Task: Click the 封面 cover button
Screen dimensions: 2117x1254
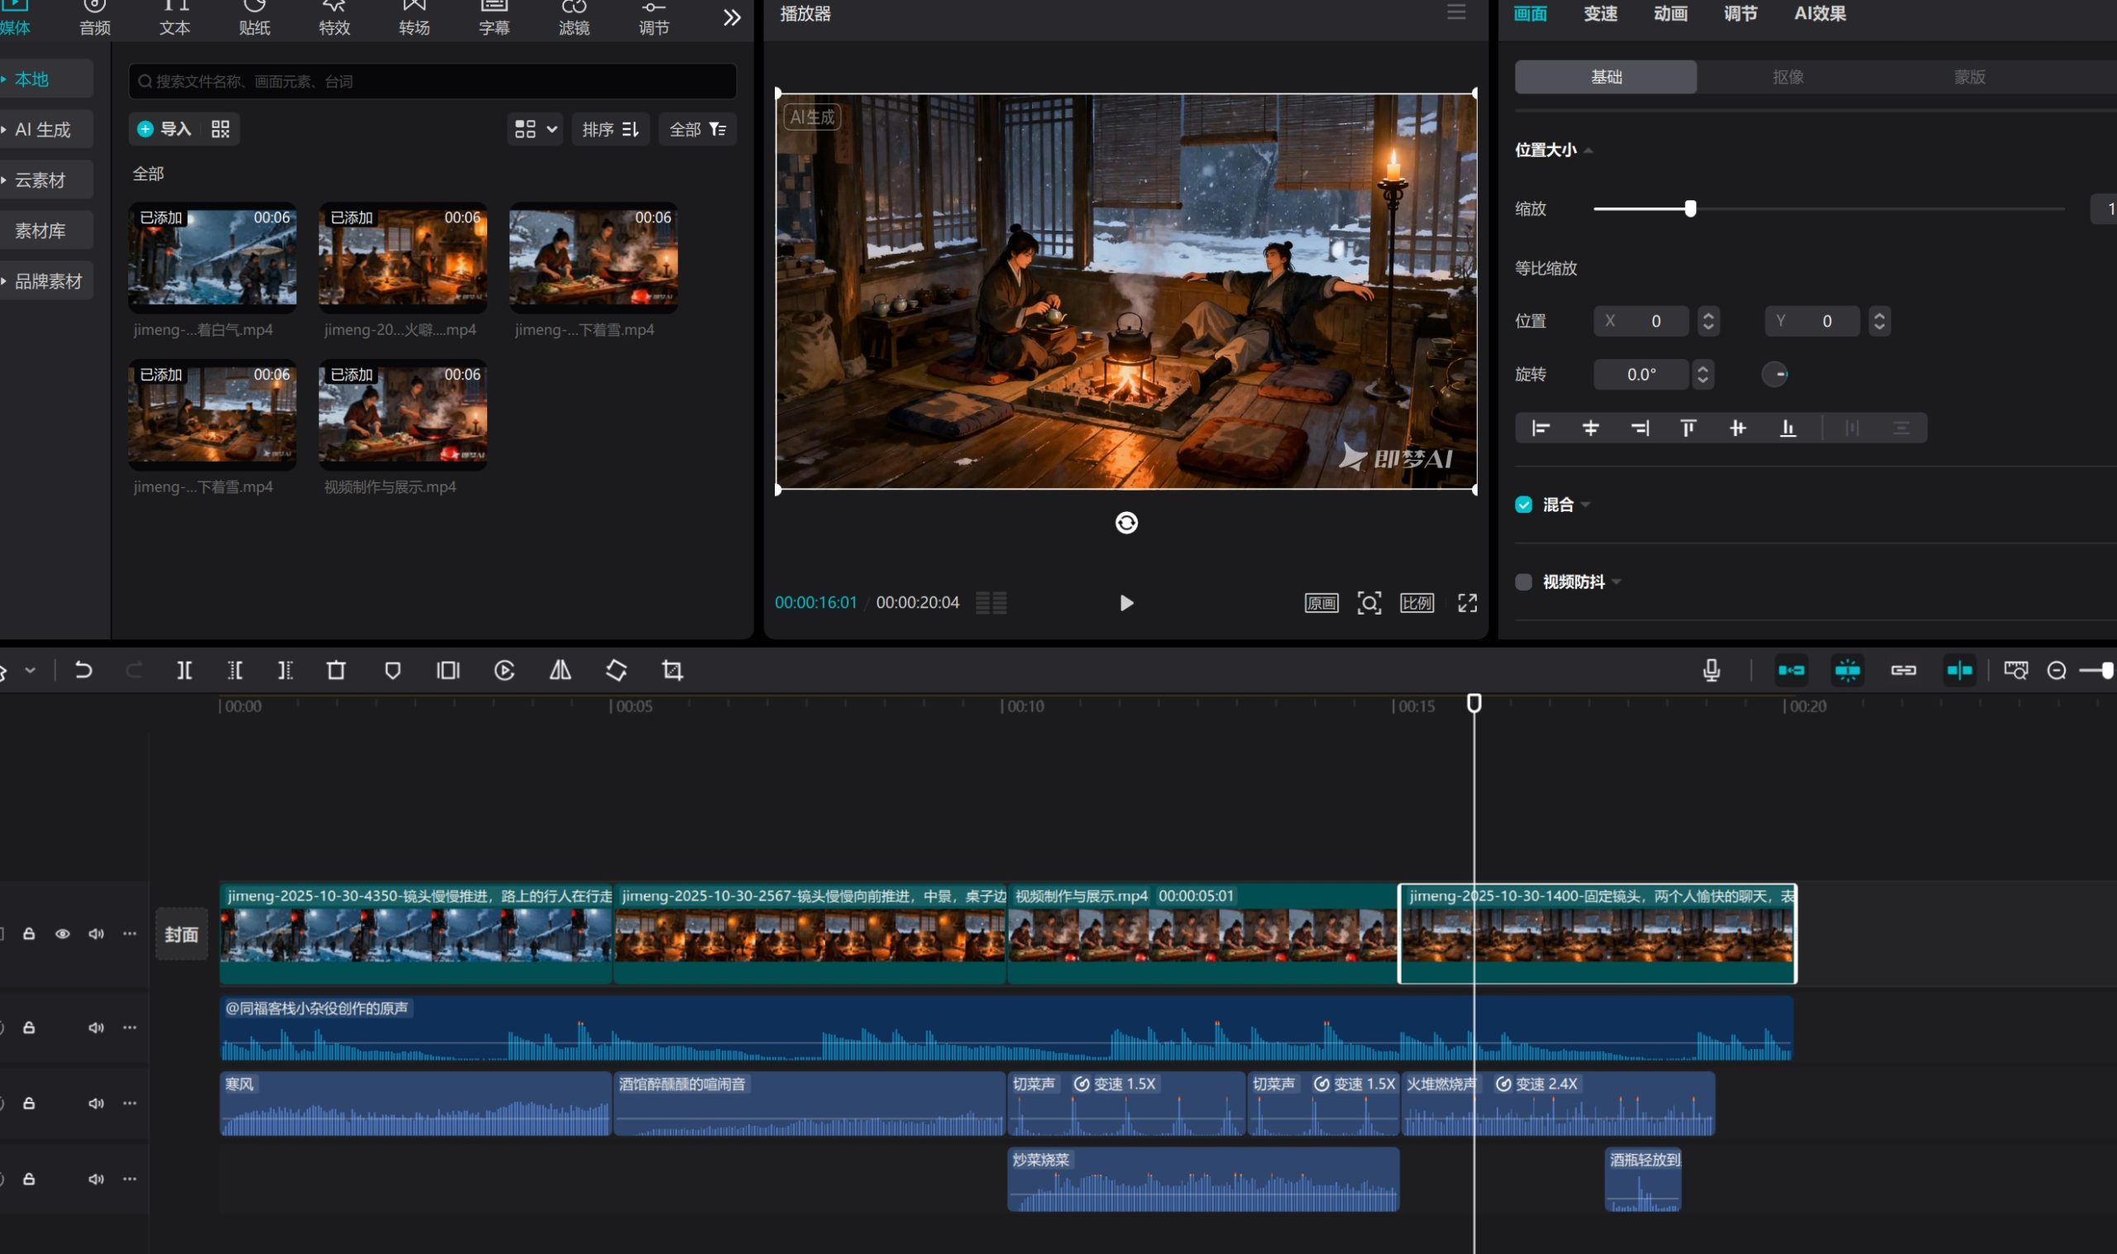Action: 182,934
